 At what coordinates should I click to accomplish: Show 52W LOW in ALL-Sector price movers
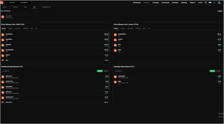138,29
